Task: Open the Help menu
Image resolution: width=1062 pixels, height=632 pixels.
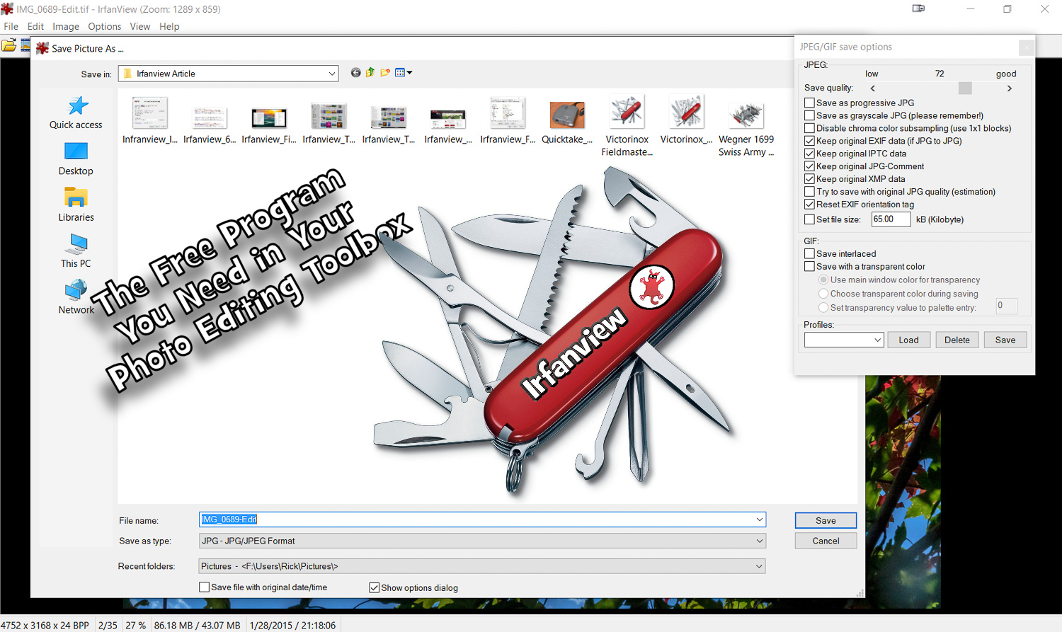Action: coord(169,26)
